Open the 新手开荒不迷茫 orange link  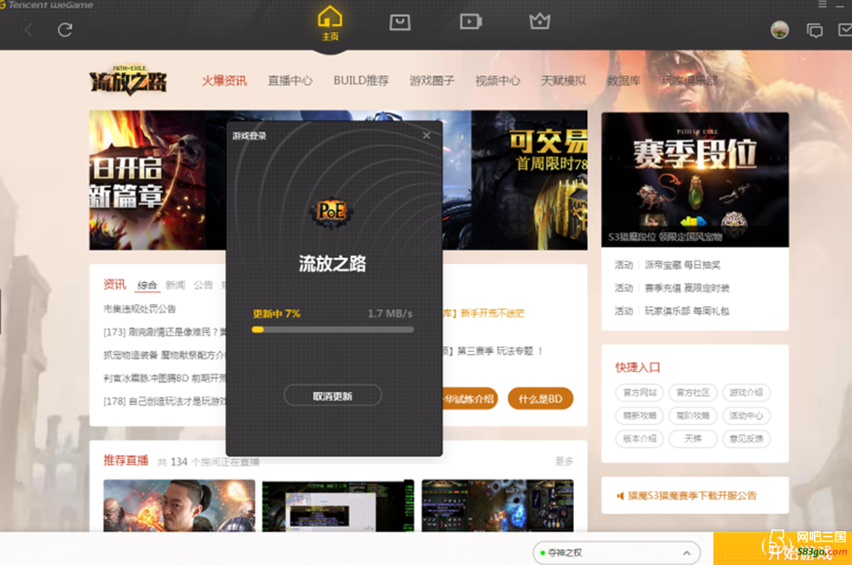point(493,313)
